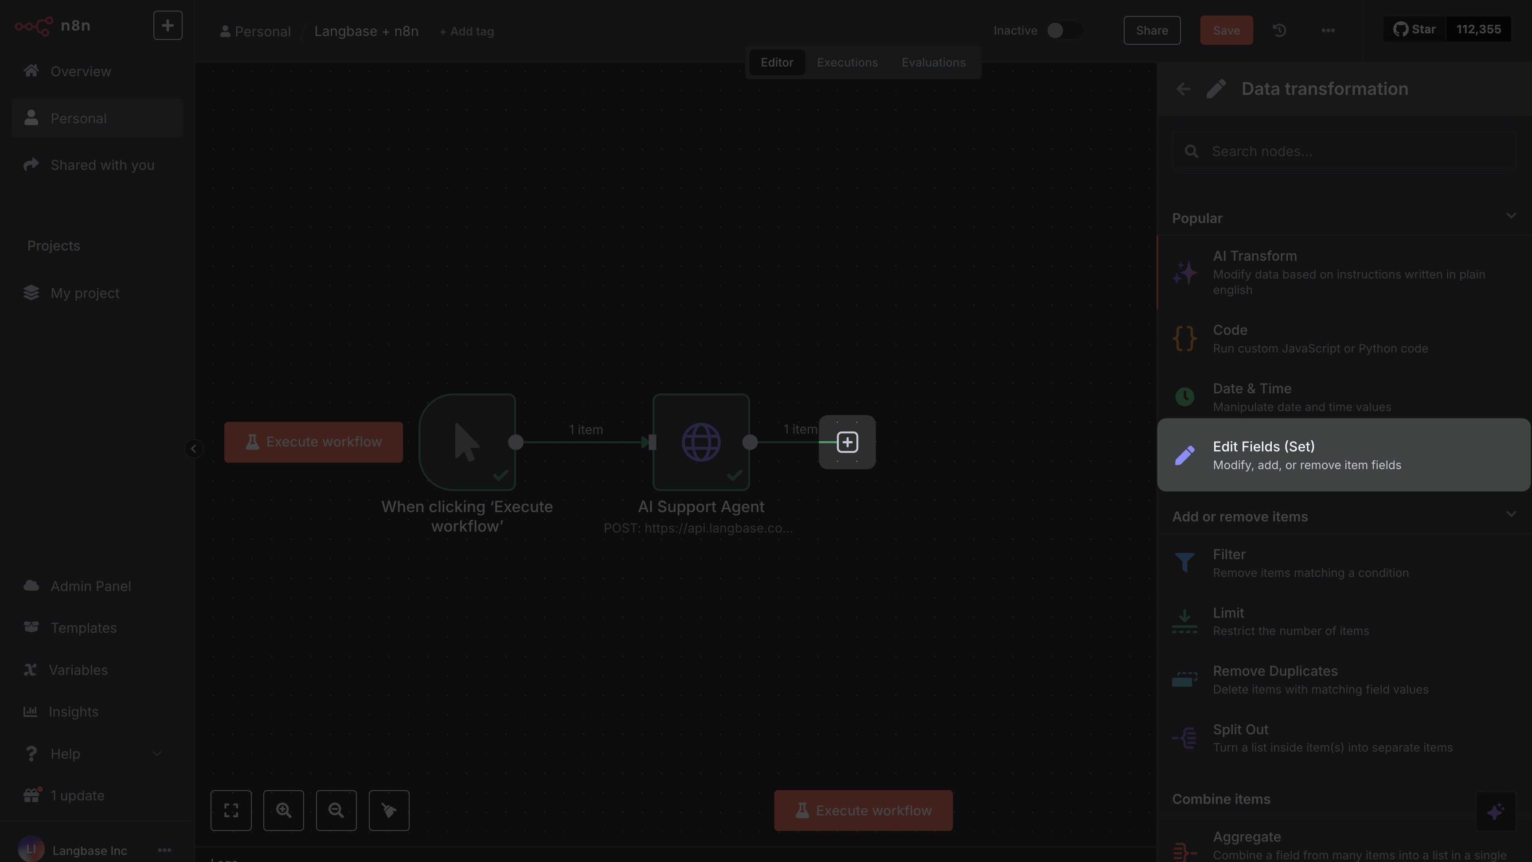Image resolution: width=1532 pixels, height=862 pixels.
Task: Click the plus create button in sidebar header
Action: pos(168,26)
